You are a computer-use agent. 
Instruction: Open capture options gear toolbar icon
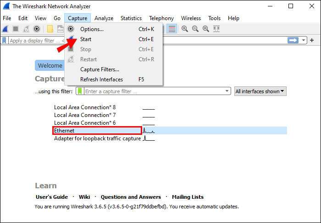click(37, 29)
